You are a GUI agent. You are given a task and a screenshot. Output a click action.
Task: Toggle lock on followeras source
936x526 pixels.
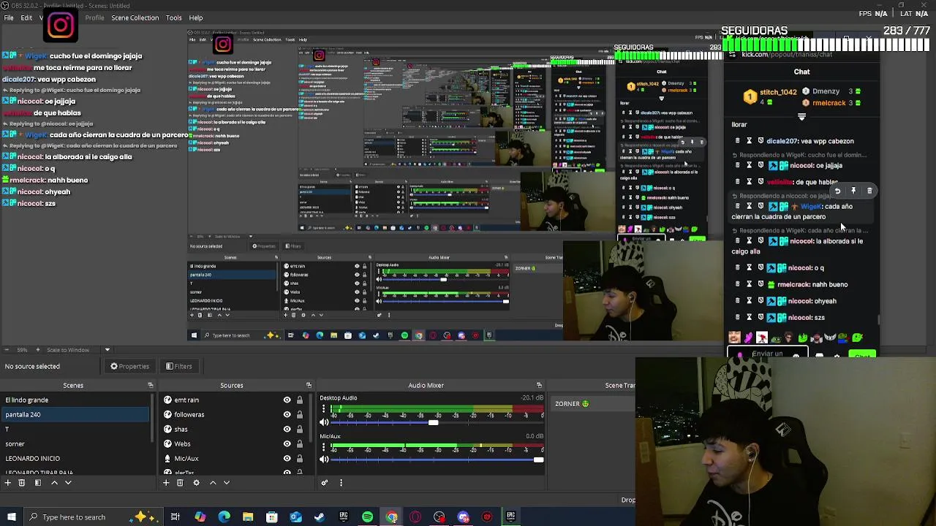299,415
